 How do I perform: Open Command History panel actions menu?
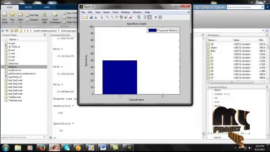point(267,87)
